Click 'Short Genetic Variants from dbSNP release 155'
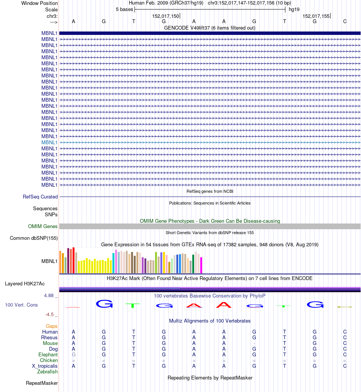361x392 pixels. pyautogui.click(x=210, y=233)
